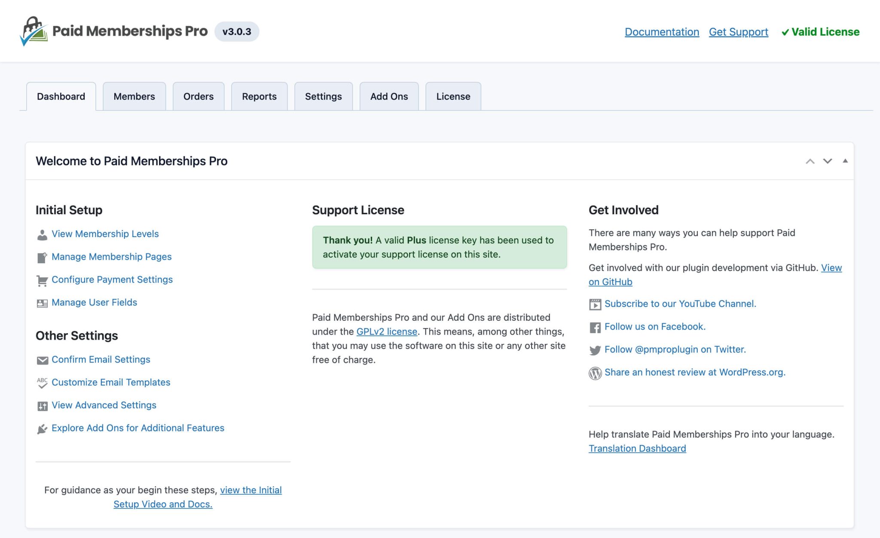Click the Get Support link
Image resolution: width=880 pixels, height=538 pixels.
(739, 32)
